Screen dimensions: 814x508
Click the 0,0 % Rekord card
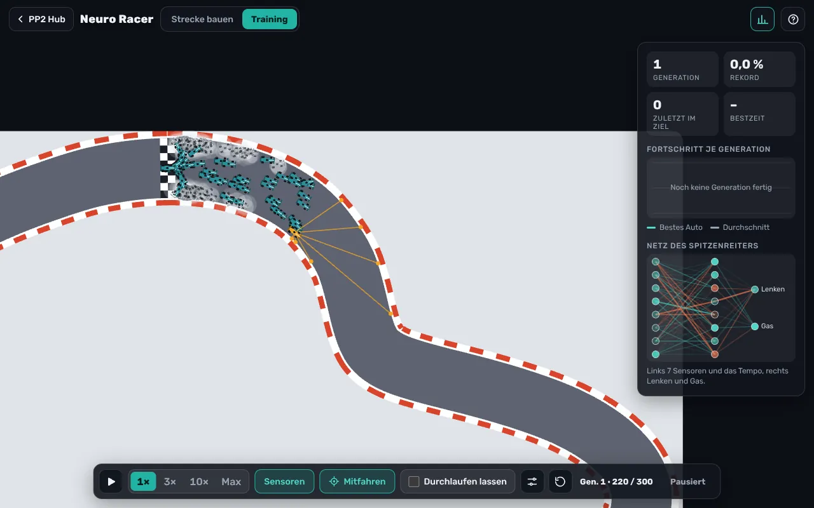[759, 69]
